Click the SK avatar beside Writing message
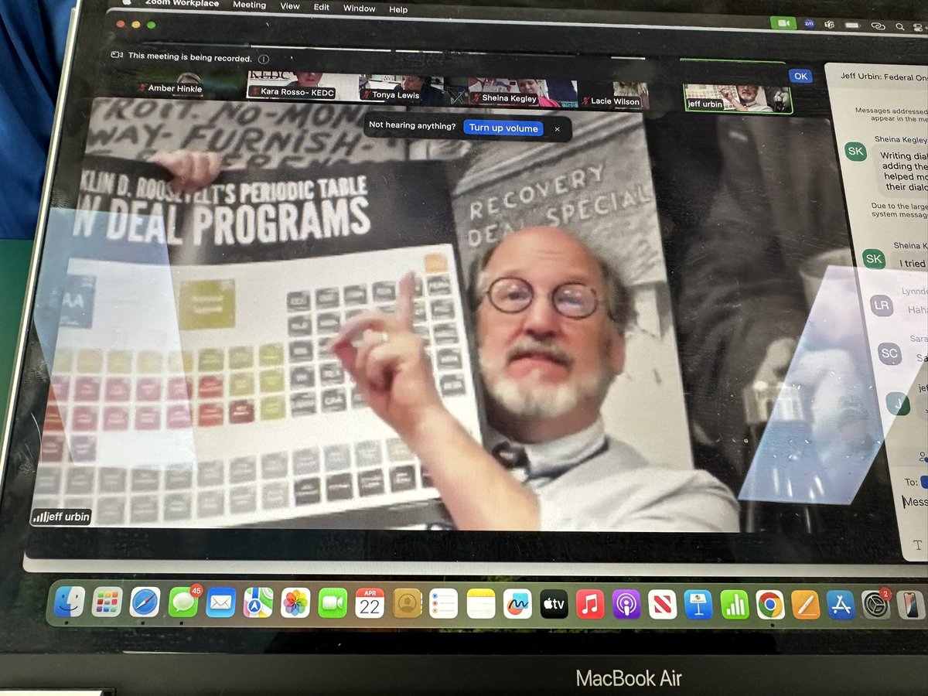Screen dimensions: 928x696 point(856,152)
